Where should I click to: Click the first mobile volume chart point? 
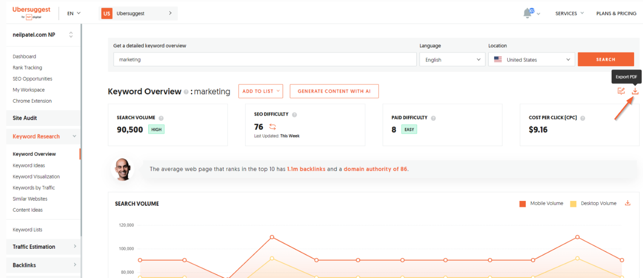pyautogui.click(x=140, y=260)
